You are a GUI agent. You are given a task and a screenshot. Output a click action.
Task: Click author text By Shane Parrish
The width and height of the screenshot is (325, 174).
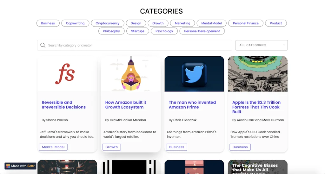click(55, 120)
